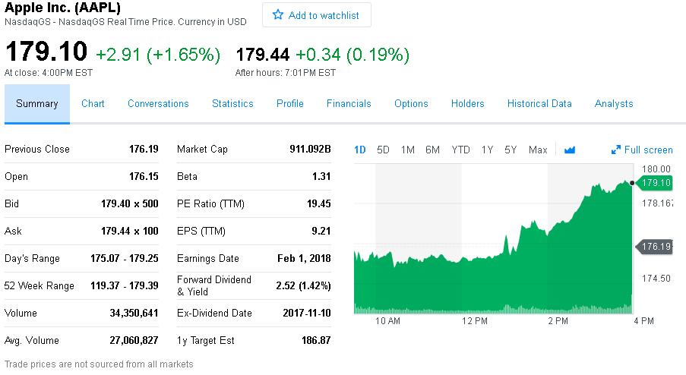The image size is (686, 375).
Task: Click the Full screen expand arrows icon
Action: (616, 150)
